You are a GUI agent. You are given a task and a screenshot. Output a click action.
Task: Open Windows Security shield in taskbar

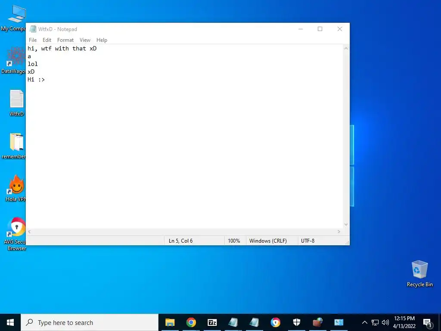(x=297, y=322)
